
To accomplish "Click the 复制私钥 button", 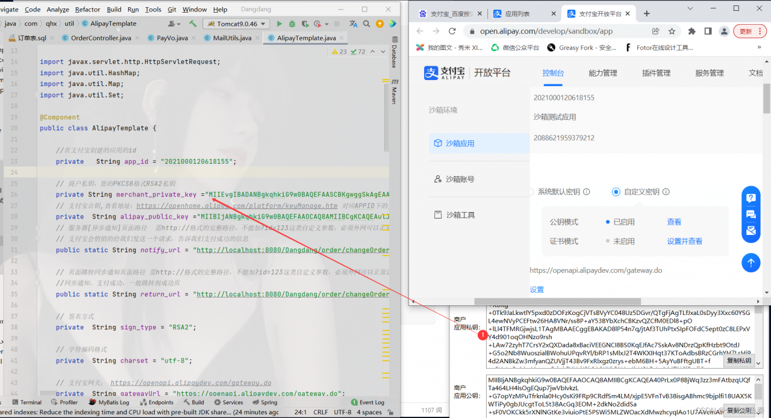I will 739,361.
